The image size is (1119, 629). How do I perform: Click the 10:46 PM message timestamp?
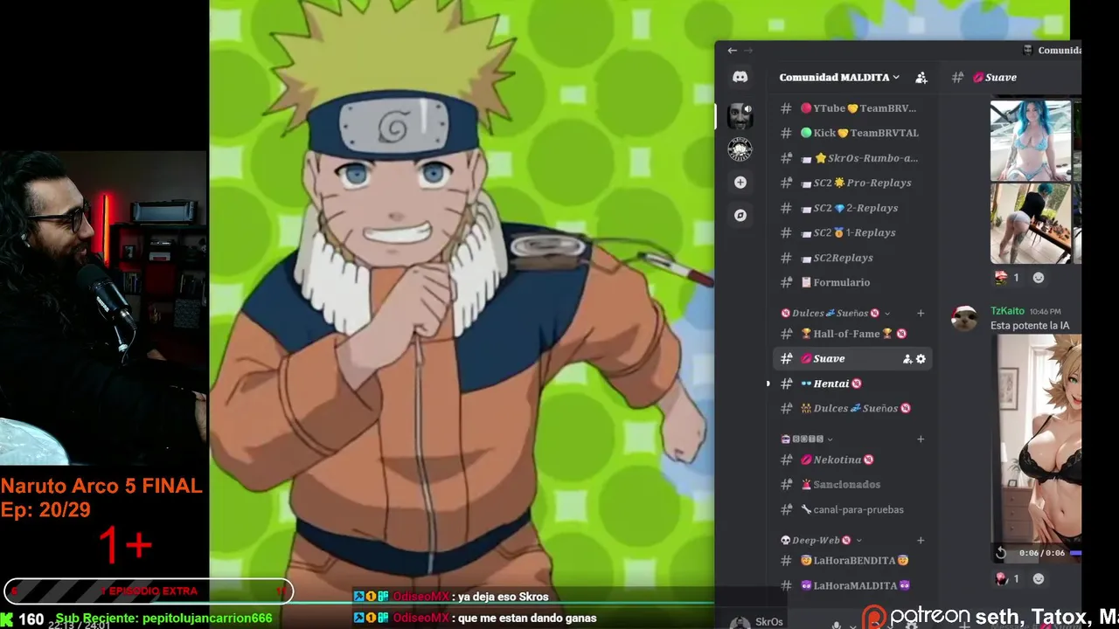(1046, 312)
